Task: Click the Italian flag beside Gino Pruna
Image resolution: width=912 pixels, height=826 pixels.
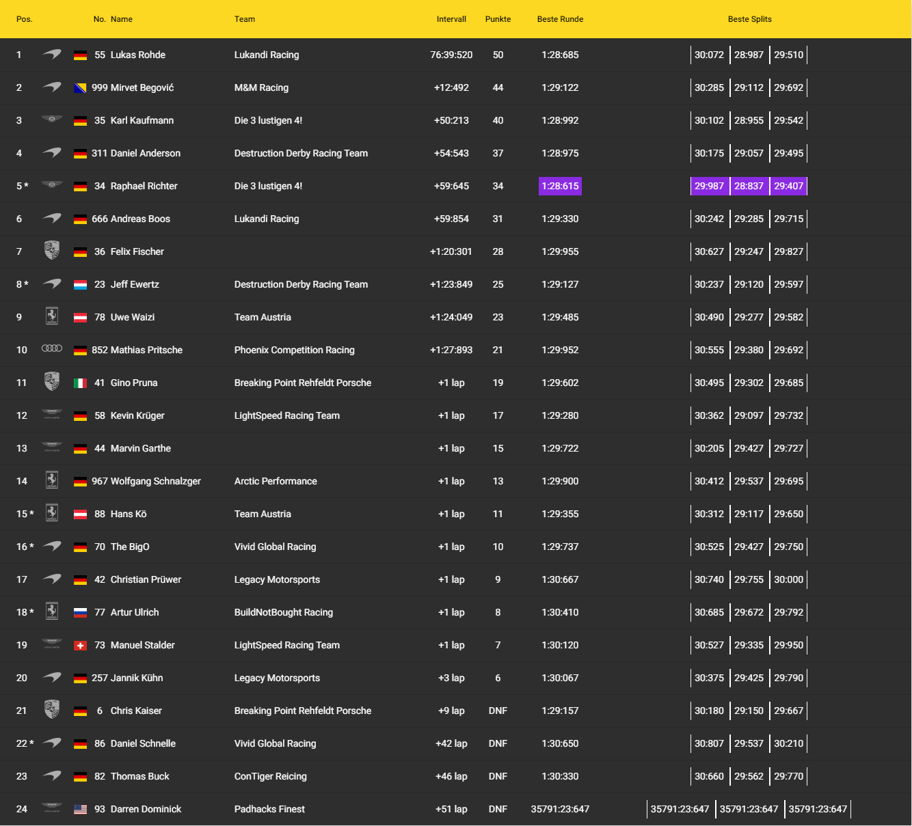Action: (80, 383)
